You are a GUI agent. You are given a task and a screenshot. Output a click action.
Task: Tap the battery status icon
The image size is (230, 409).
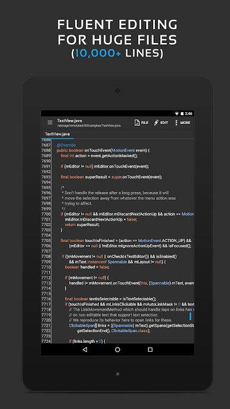tap(182, 113)
